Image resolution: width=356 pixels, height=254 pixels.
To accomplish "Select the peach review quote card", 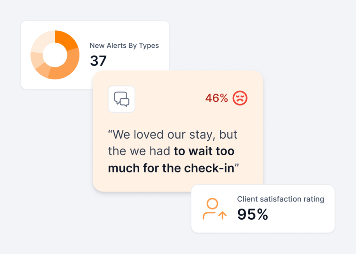I will click(178, 131).
